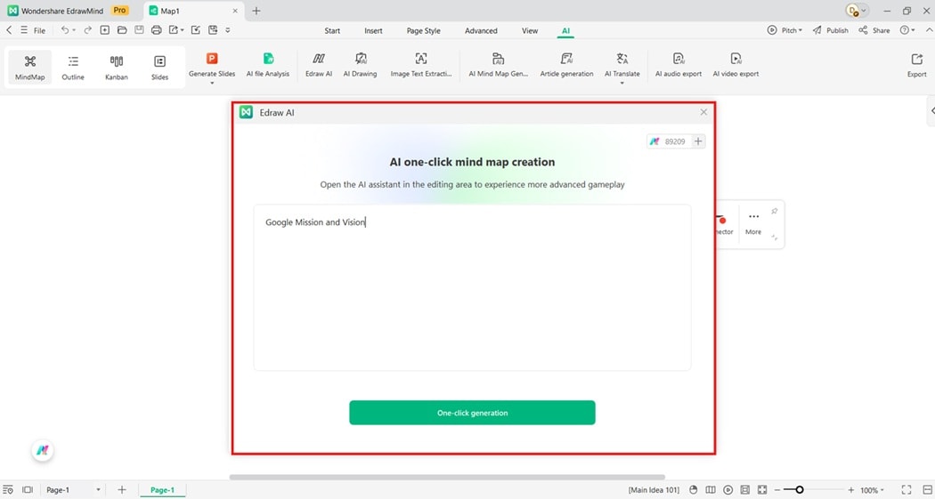The image size is (935, 499).
Task: Collapse the ribbon with the chevron
Action: [x=927, y=30]
